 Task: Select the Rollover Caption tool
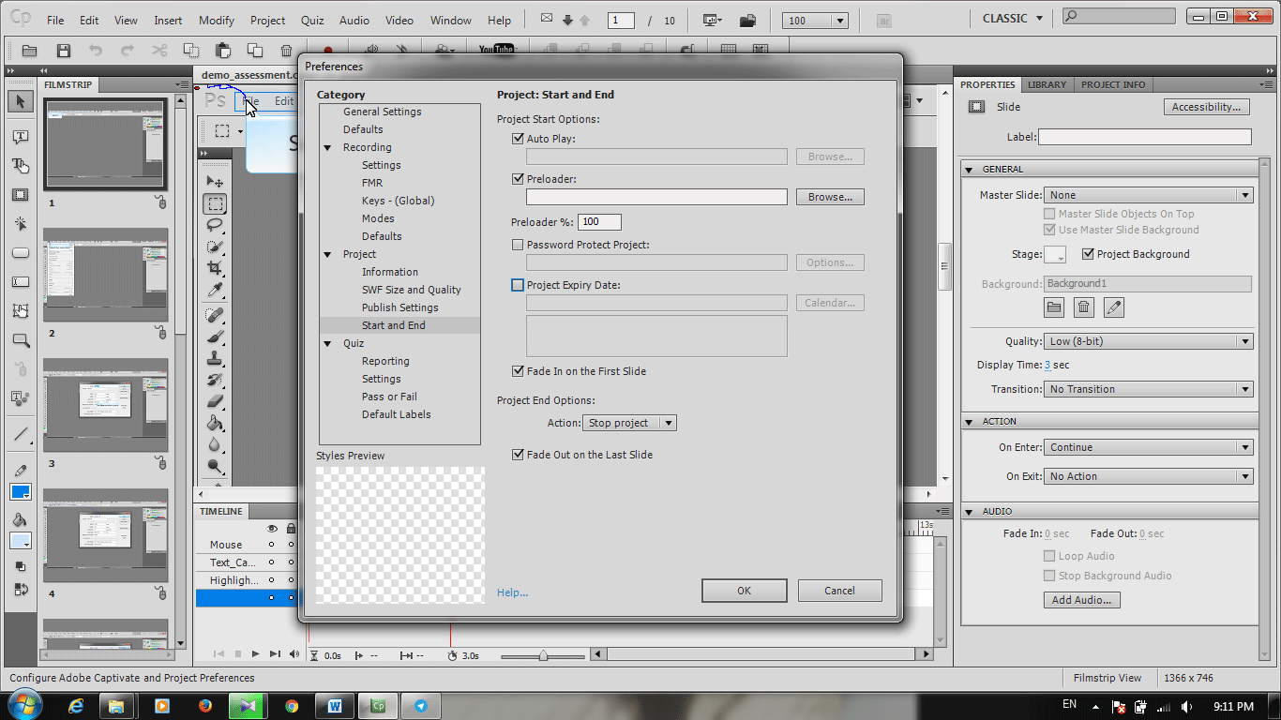pyautogui.click(x=21, y=166)
